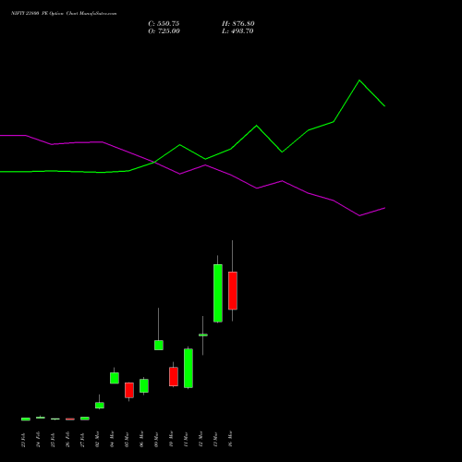462x462 pixels.
Task: Select the red candle above 10 Mar
Action: pyautogui.click(x=174, y=376)
